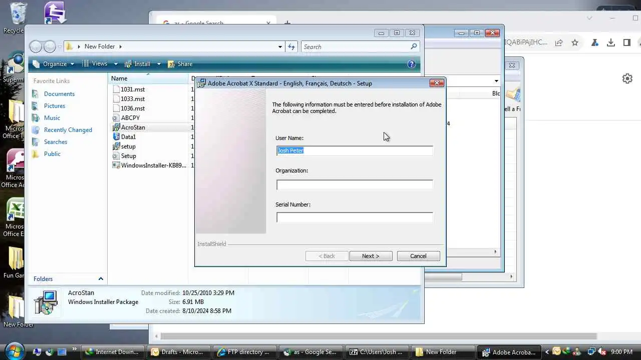The image size is (641, 360).
Task: Switch to FTP directory taskbar item
Action: (245, 352)
